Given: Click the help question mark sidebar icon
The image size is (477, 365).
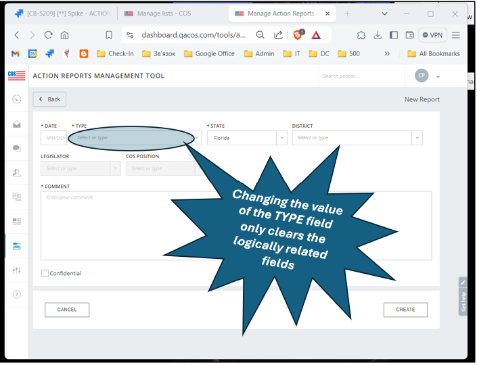Looking at the screenshot, I should (16, 295).
